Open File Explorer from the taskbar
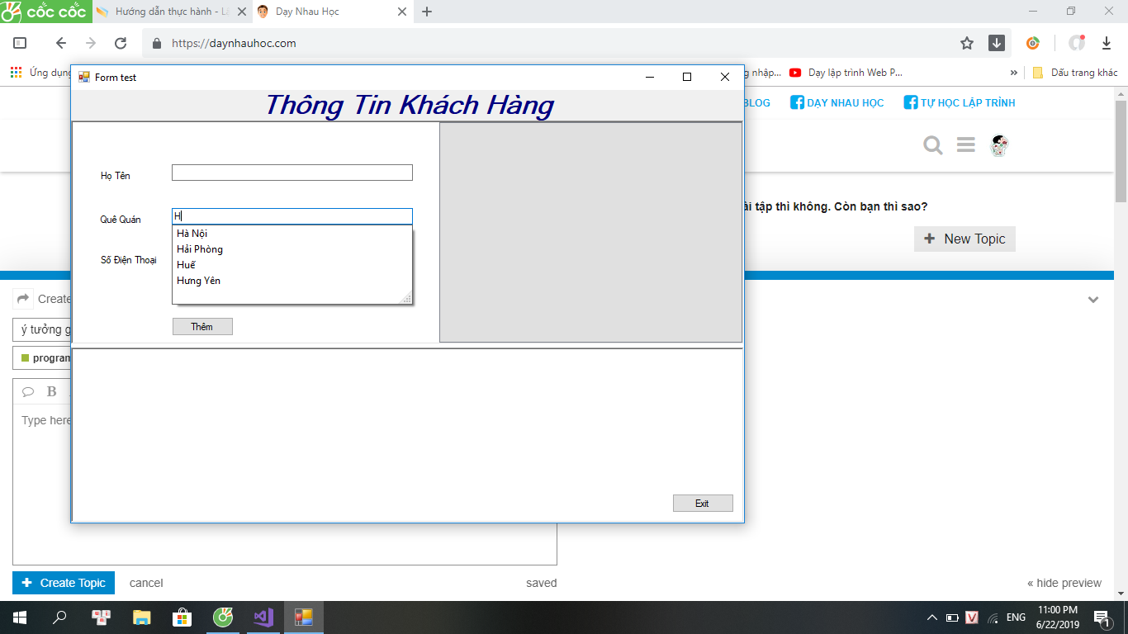Screen dimensions: 1128x634 pyautogui.click(x=142, y=617)
